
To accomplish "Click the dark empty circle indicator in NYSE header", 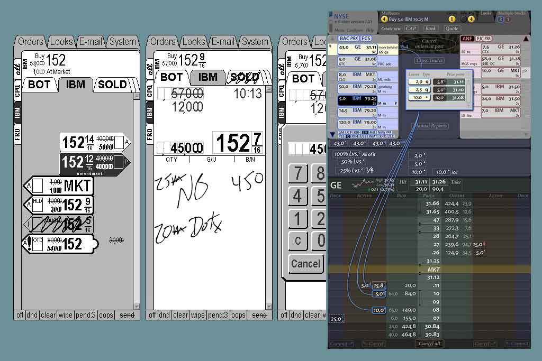I will (463, 20).
